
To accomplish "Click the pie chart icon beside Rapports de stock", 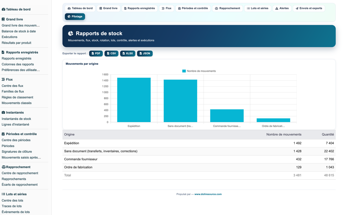I will [x=71, y=34].
